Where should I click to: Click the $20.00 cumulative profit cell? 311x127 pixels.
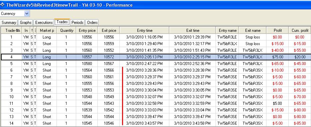(x=300, y=57)
